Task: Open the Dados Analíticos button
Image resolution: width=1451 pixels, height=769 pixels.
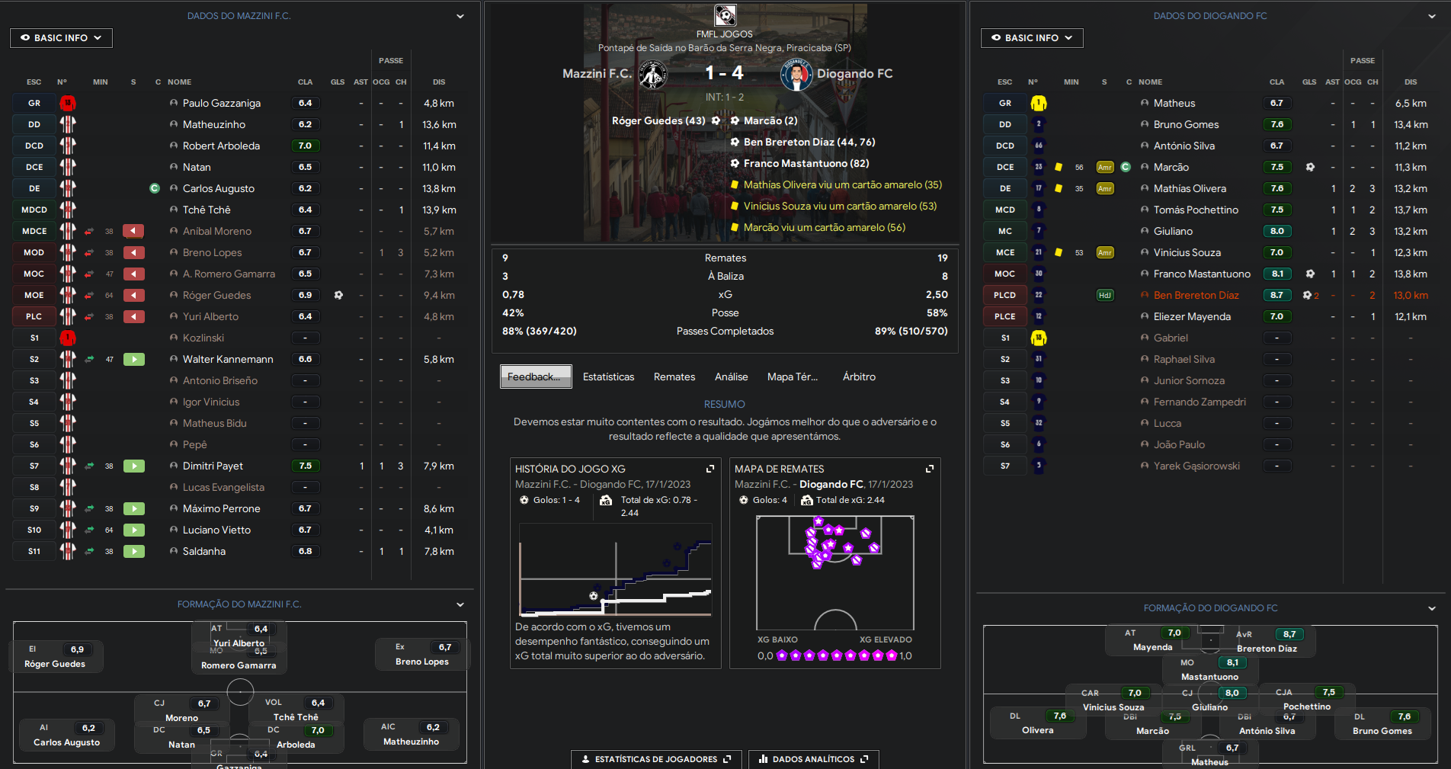Action: [813, 759]
